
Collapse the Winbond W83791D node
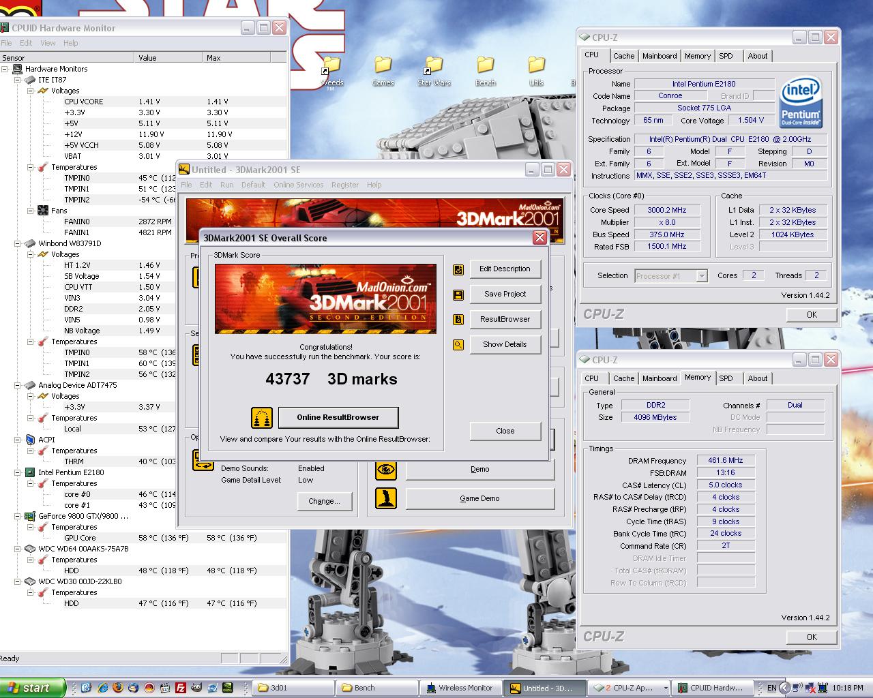tap(18, 243)
